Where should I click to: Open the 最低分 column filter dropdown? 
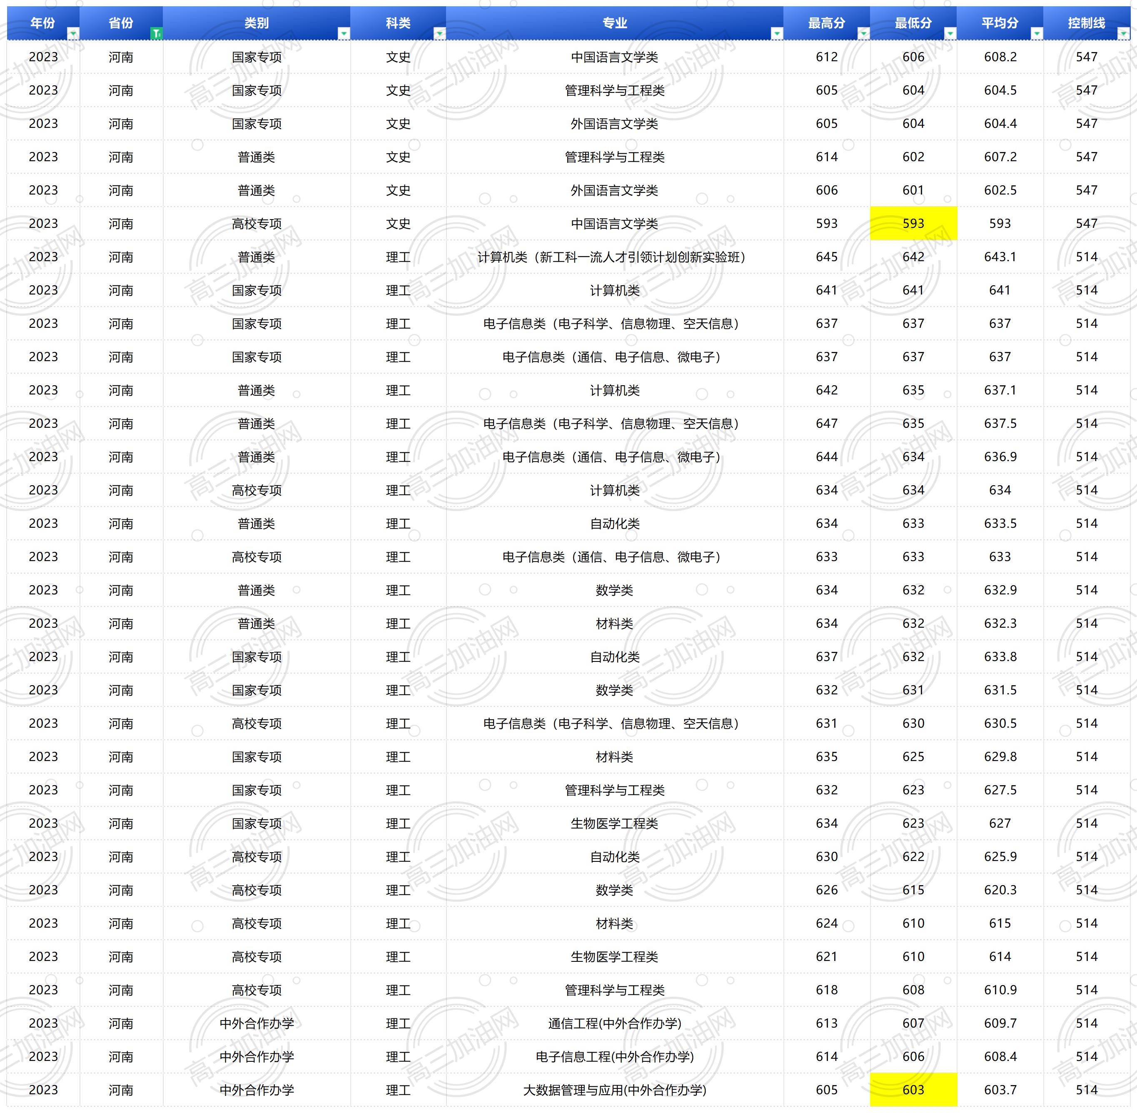[950, 34]
